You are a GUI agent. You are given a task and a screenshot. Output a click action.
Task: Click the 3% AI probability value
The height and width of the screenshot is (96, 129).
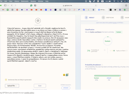[89, 51]
